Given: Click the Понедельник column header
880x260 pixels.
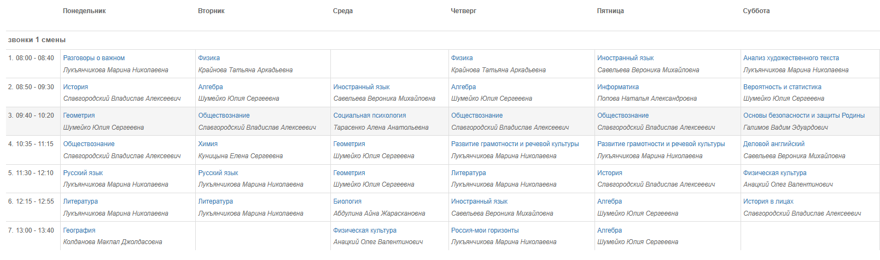Looking at the screenshot, I should [84, 11].
